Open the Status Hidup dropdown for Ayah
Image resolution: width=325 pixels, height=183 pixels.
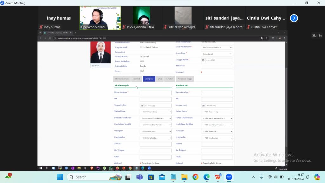point(156,112)
